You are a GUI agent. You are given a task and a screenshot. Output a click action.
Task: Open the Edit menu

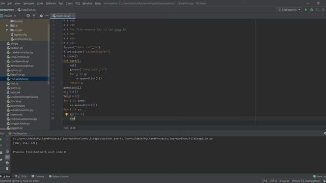coord(10,4)
